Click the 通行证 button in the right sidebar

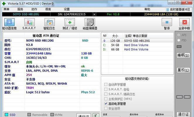[183, 114]
